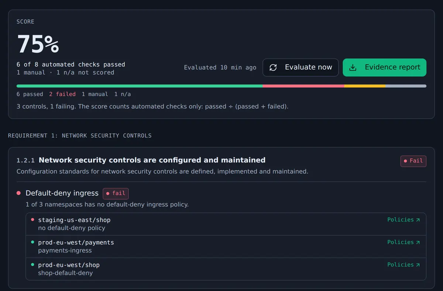Click the red dot beside Default-deny ingress

(18, 193)
